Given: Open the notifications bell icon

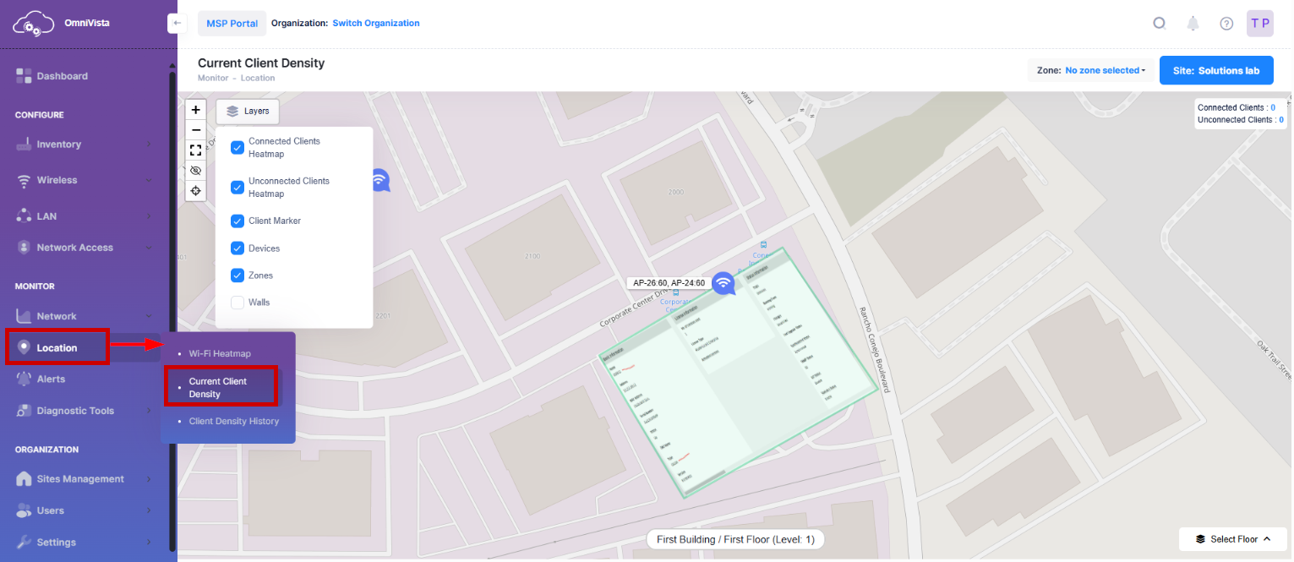Looking at the screenshot, I should click(1193, 23).
